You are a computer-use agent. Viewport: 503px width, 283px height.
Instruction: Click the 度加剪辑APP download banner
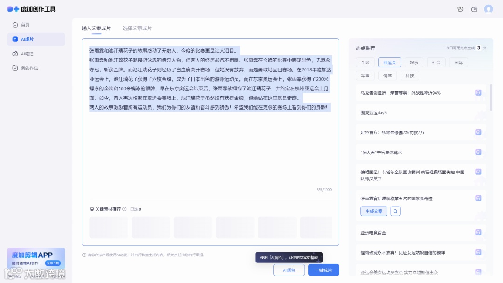coord(36,258)
